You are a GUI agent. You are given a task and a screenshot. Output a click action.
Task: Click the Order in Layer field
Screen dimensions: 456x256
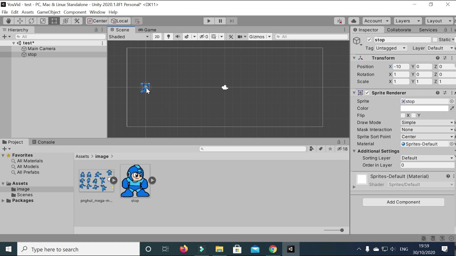[427, 165]
